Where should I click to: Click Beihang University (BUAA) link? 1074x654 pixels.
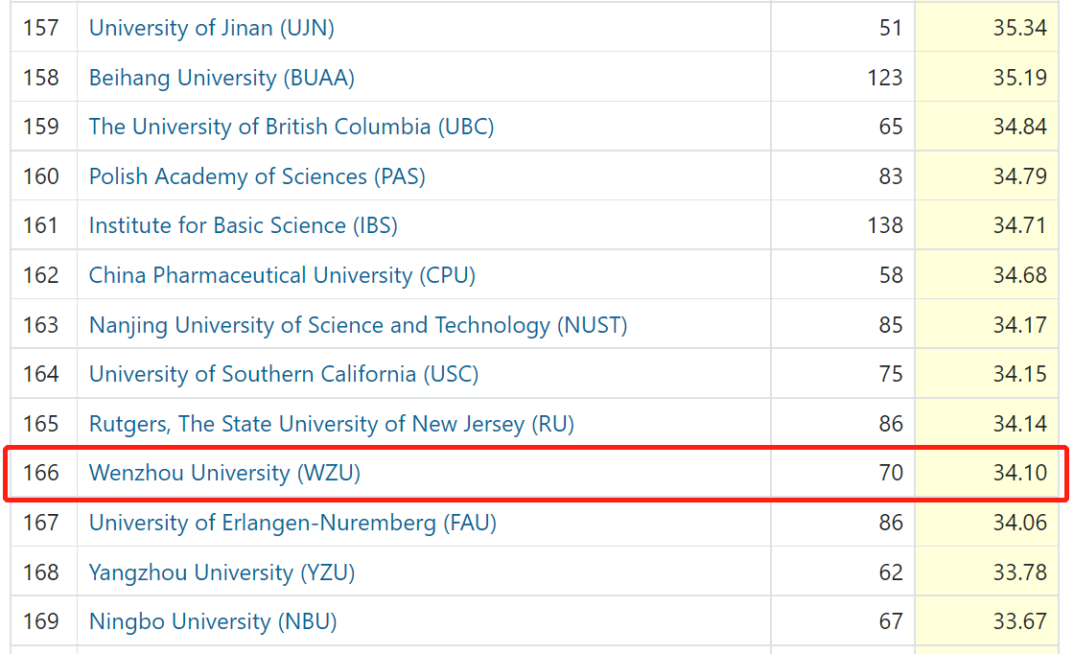tap(222, 78)
